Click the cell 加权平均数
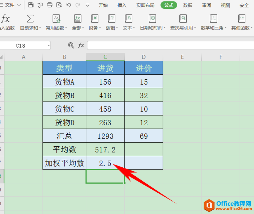Image resolution: width=254 pixels, height=214 pixels. tap(64, 163)
